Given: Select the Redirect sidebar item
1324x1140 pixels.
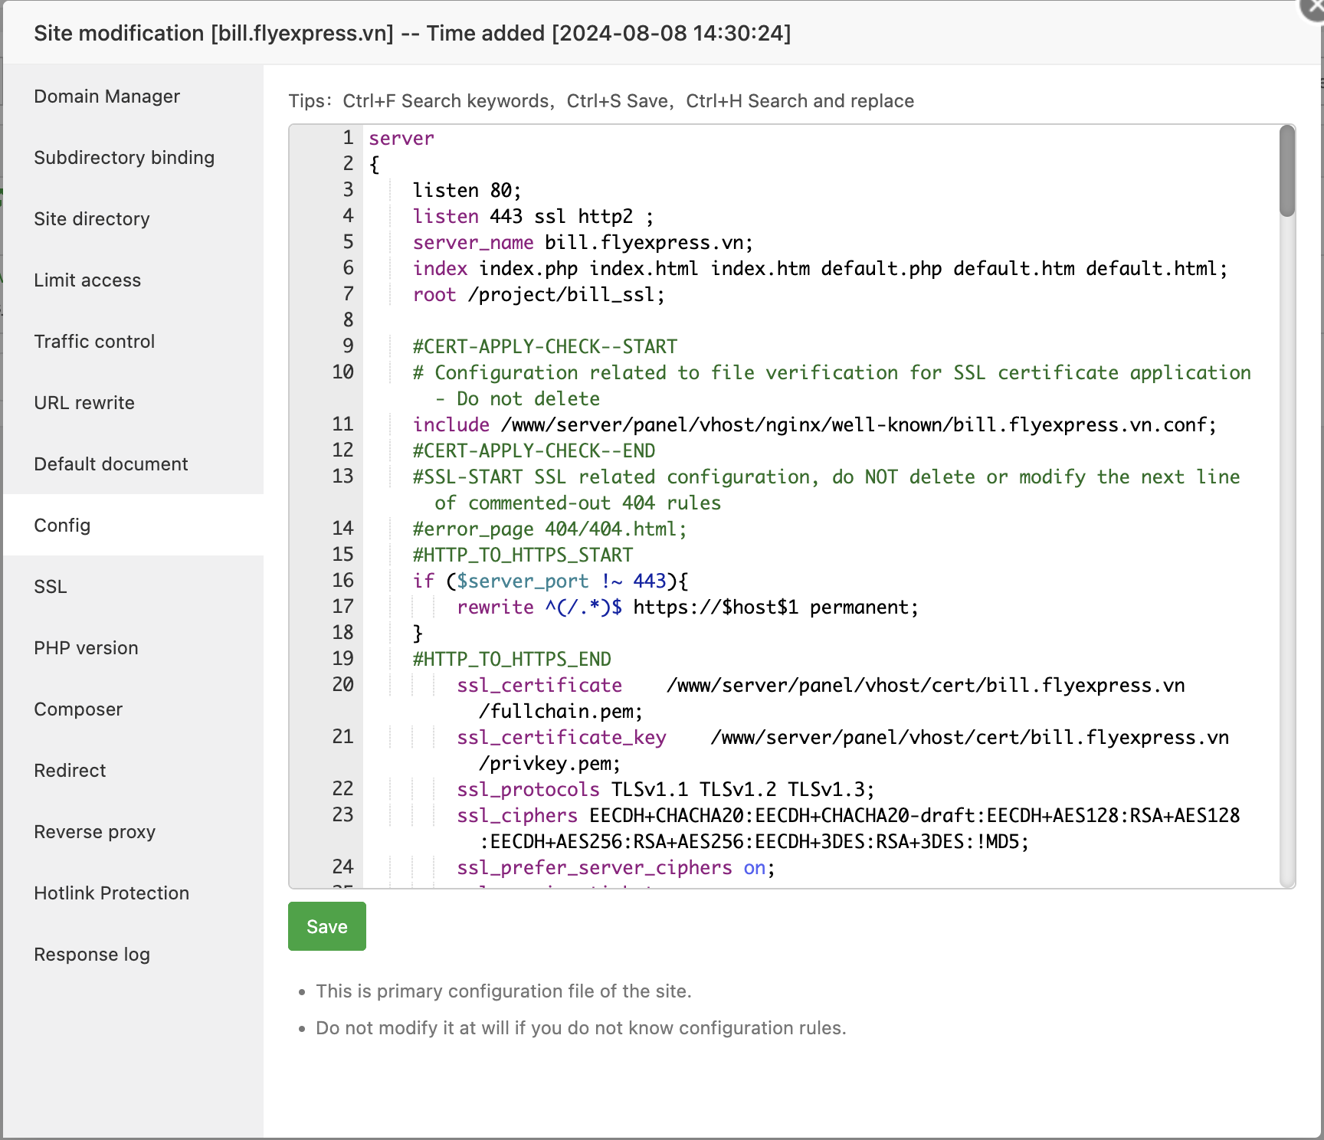Looking at the screenshot, I should tap(70, 771).
